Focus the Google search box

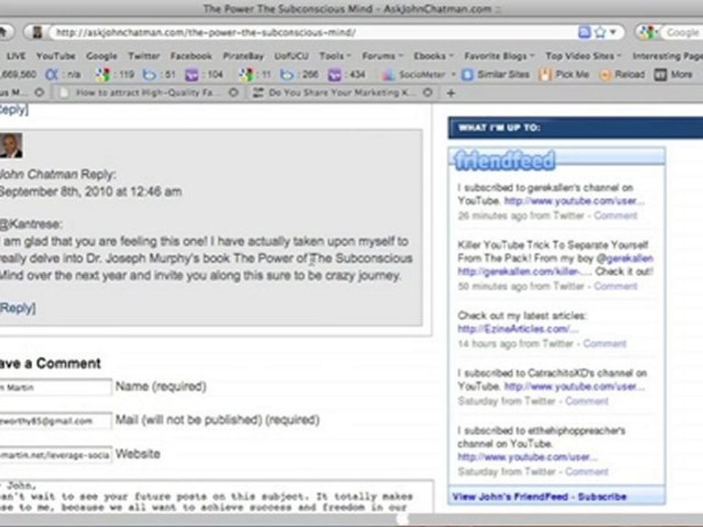point(682,32)
